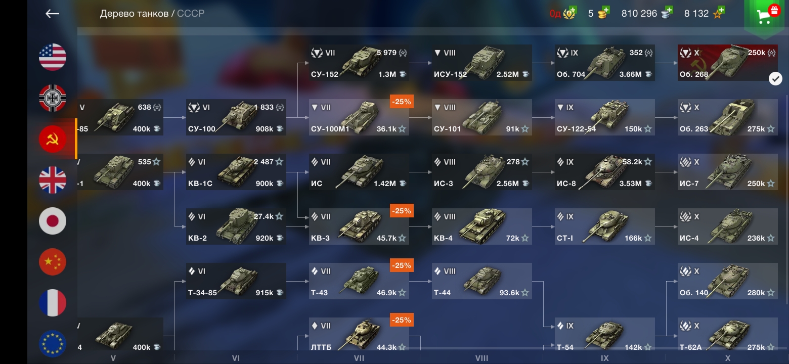Open the China tank tree flag
The height and width of the screenshot is (364, 789).
pyautogui.click(x=53, y=262)
